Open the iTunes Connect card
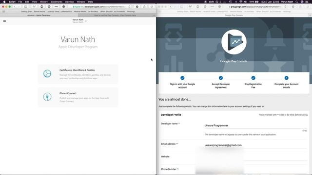Viewport: 312px width, 175px height. [x=78, y=97]
